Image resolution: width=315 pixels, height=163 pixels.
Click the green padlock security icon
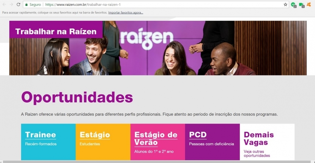click(x=26, y=4)
